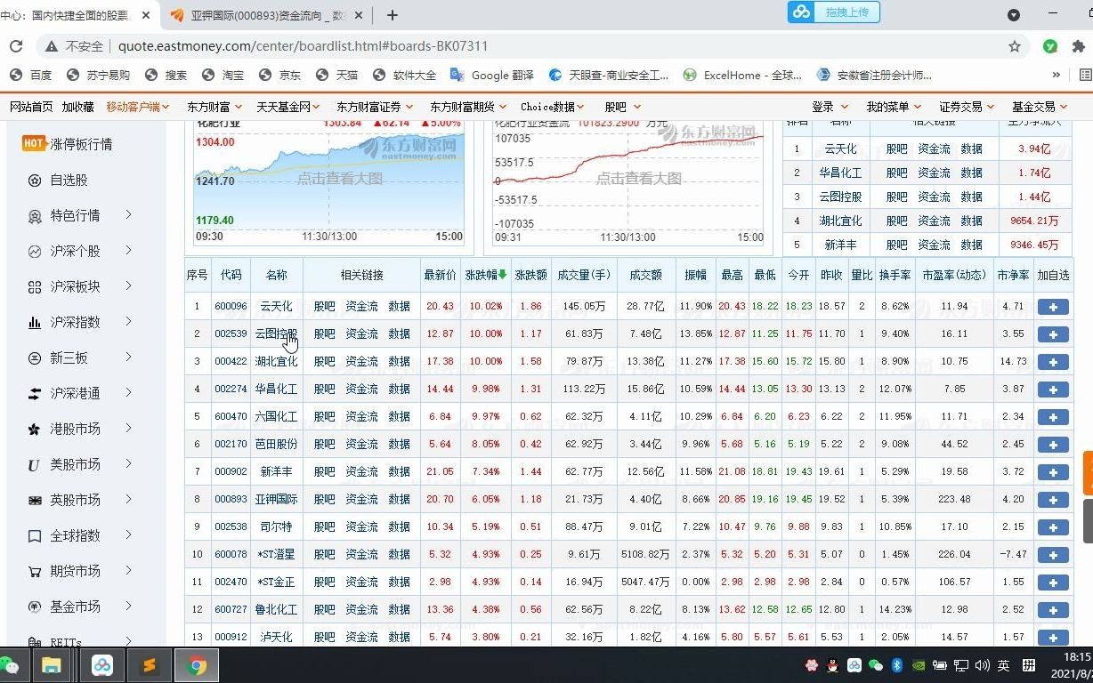Image resolution: width=1093 pixels, height=683 pixels.
Task: Add 云天化 to watchlist with plus button
Action: pyautogui.click(x=1053, y=307)
